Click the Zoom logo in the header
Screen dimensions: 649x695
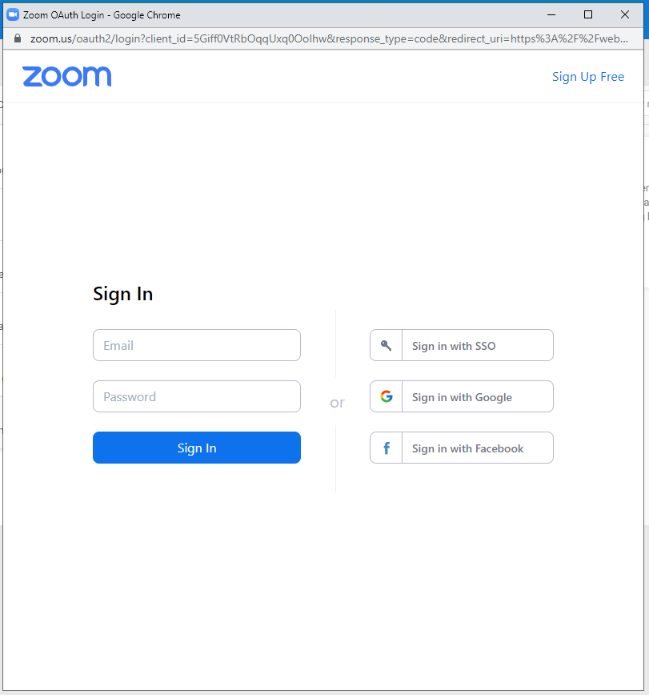[67, 76]
